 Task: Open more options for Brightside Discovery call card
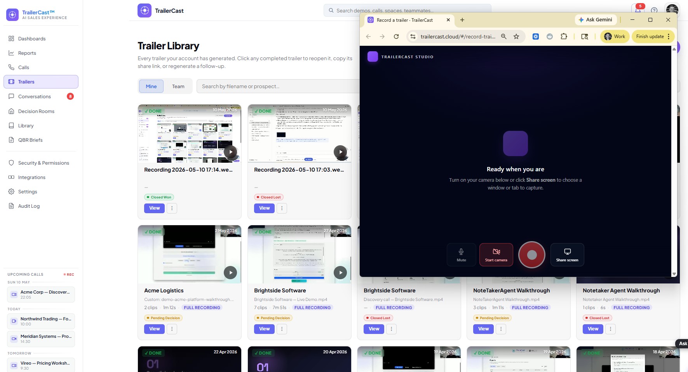coord(392,329)
